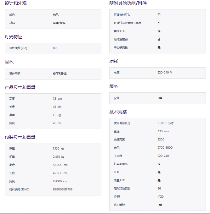The width and height of the screenshot is (210, 214).
Task: Select the 电压 label
Action: coord(116,73)
